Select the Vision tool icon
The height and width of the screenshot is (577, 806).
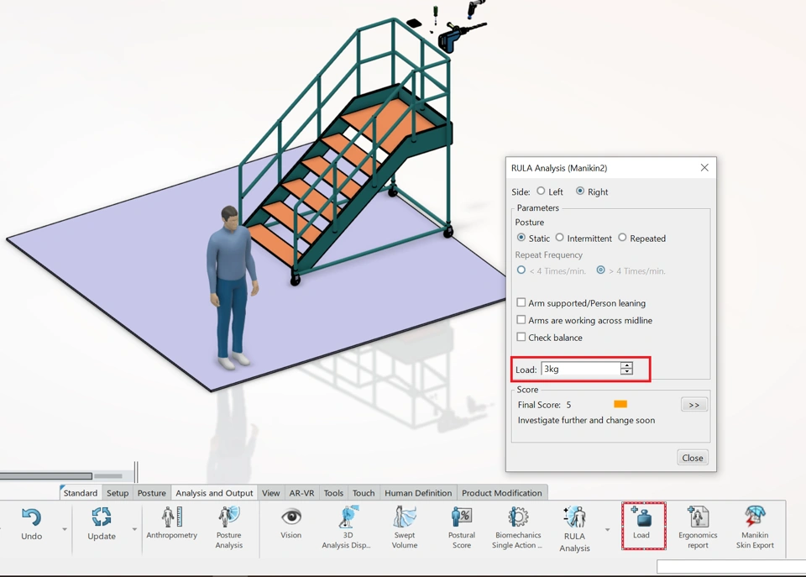point(290,517)
